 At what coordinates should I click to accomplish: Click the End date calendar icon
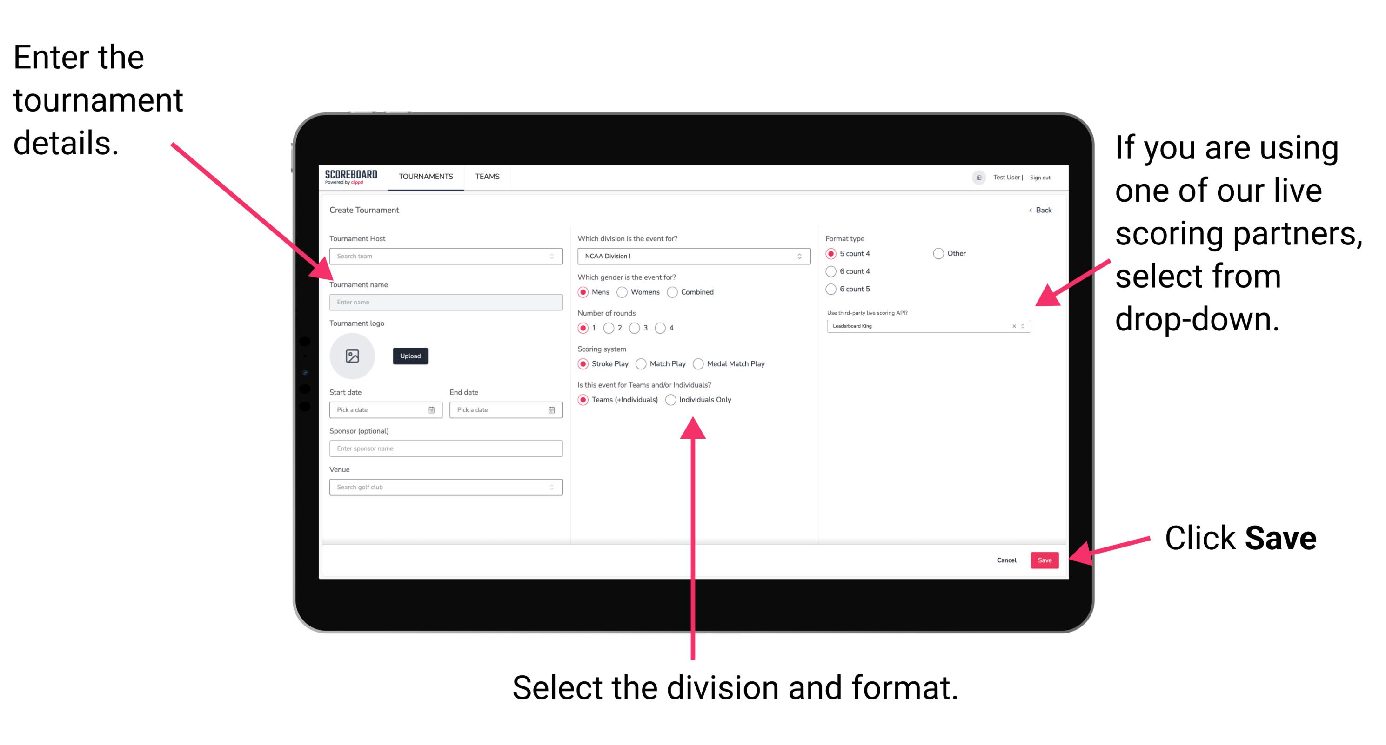click(552, 410)
